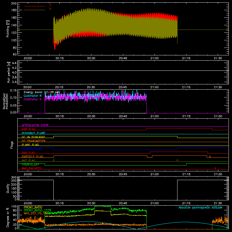This screenshot has height=232, width=232.
Task: Click the 3.6 tick in Roll period plot
Action: (14, 82)
